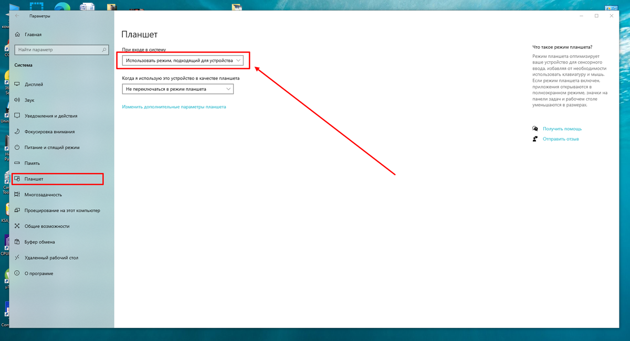The image size is (630, 341).
Task: Select the Планшет sidebar item
Action: tap(58, 179)
